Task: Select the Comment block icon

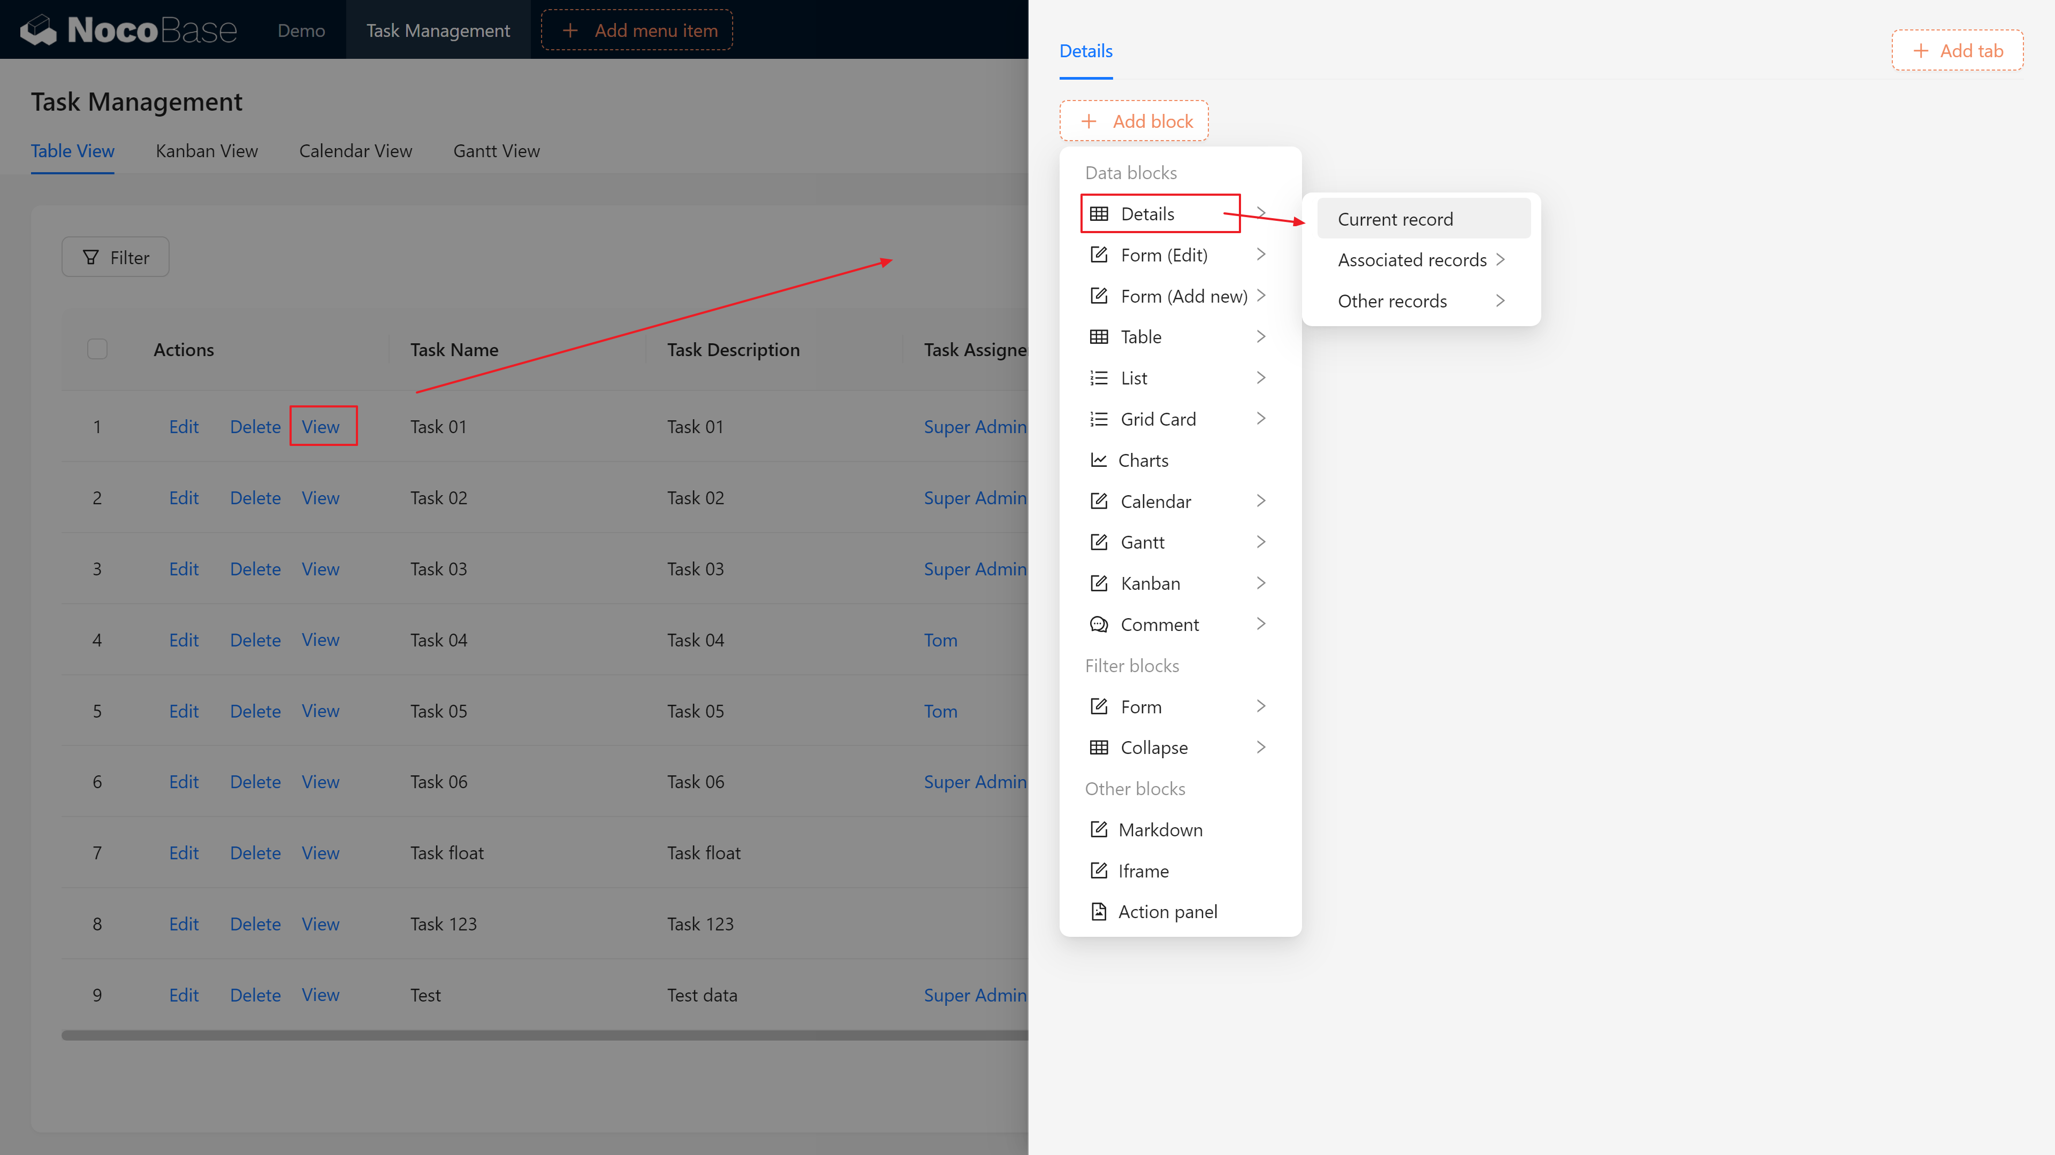Action: click(1099, 624)
